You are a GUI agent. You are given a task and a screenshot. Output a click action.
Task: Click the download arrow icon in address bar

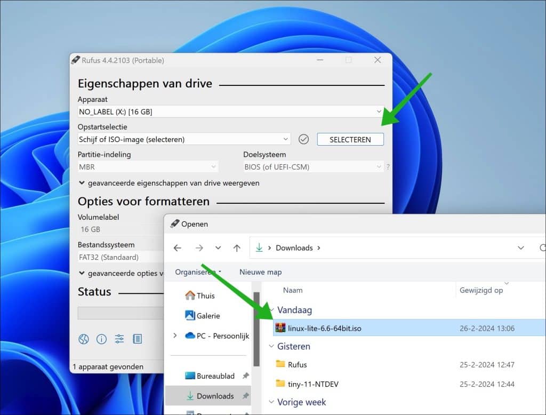(259, 248)
